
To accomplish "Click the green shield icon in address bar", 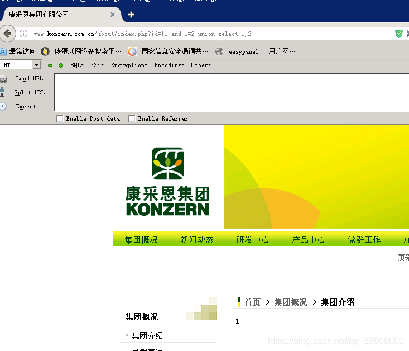I will [x=398, y=34].
